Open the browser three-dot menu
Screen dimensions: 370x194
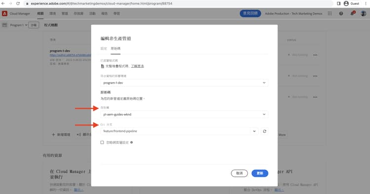point(366,3)
